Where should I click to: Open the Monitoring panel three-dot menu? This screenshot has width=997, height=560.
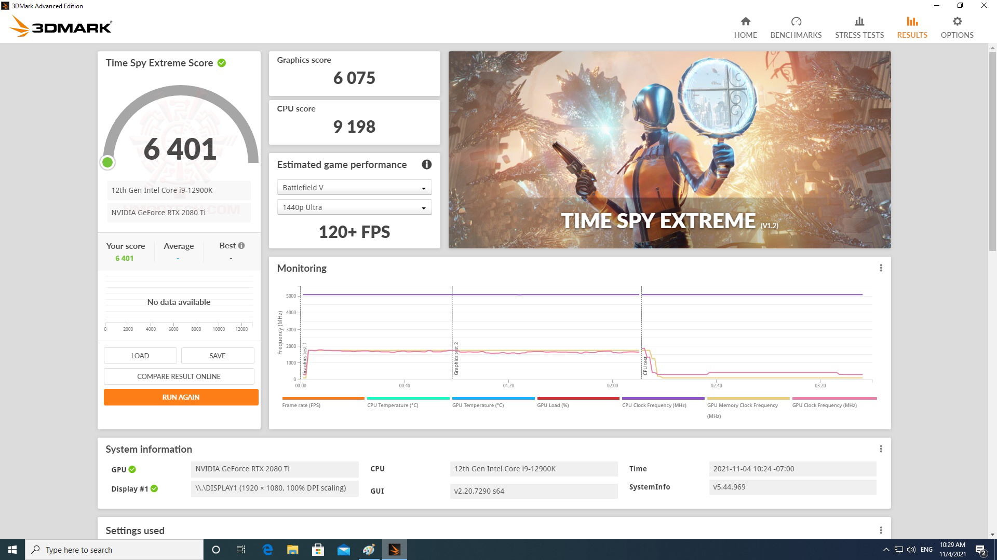click(x=881, y=268)
